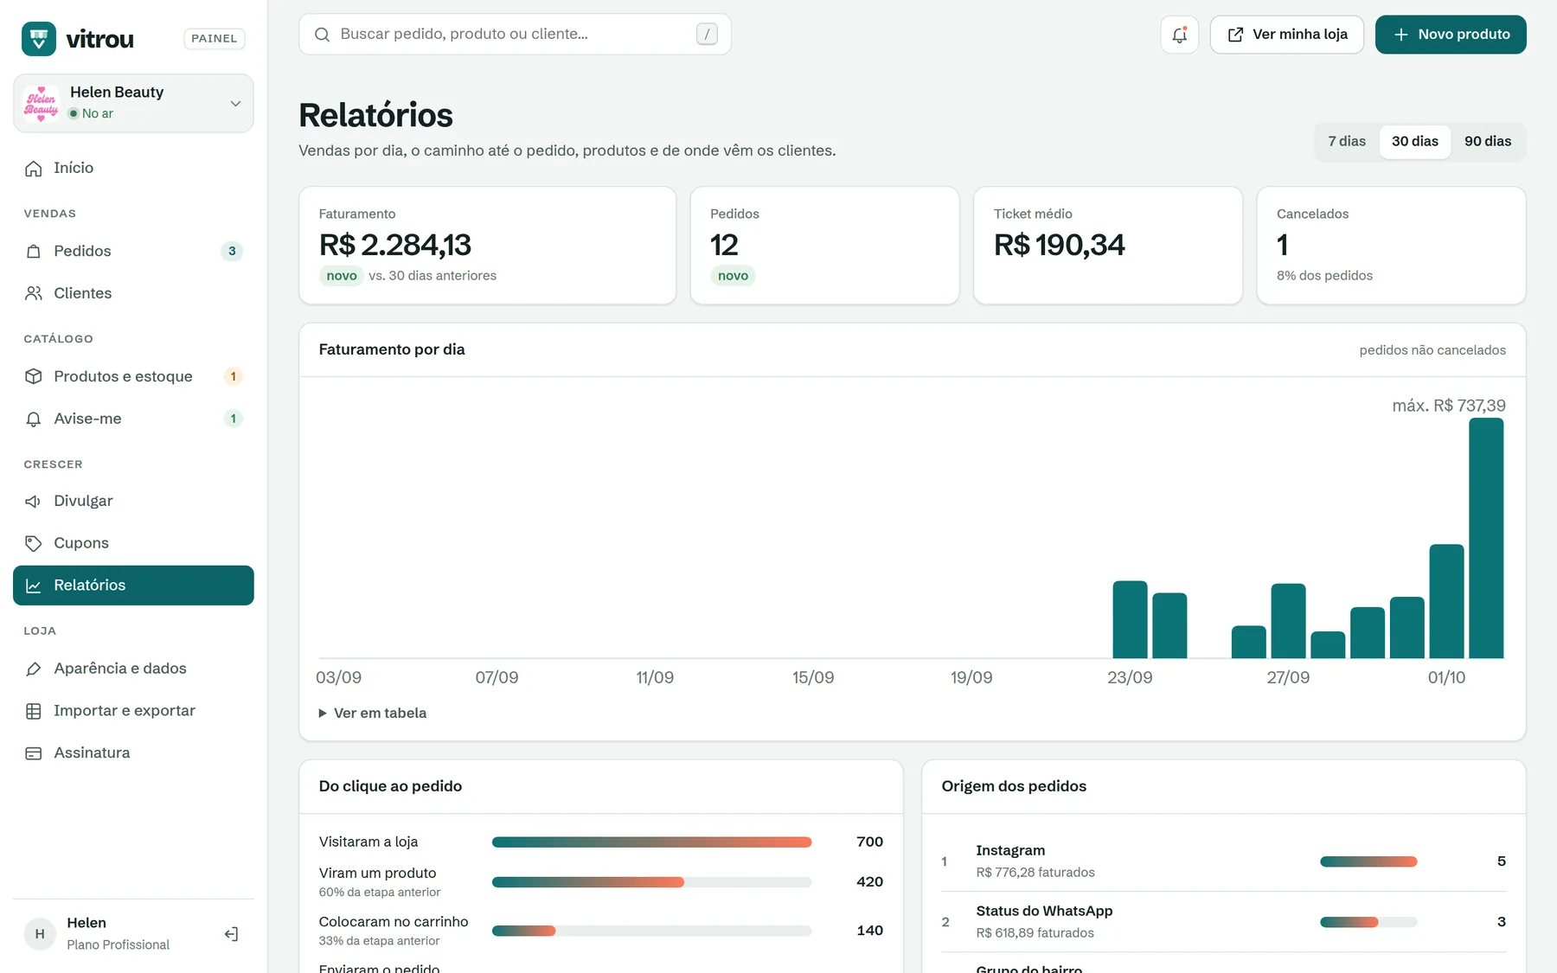Click the 'R$ 2.284,13' faturamento value
The width and height of the screenshot is (1557, 973).
click(395, 246)
